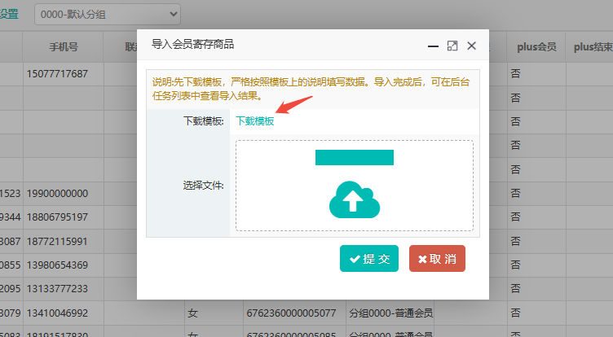613x337 pixels.
Task: Click the 下载模板 link
Action: (255, 121)
